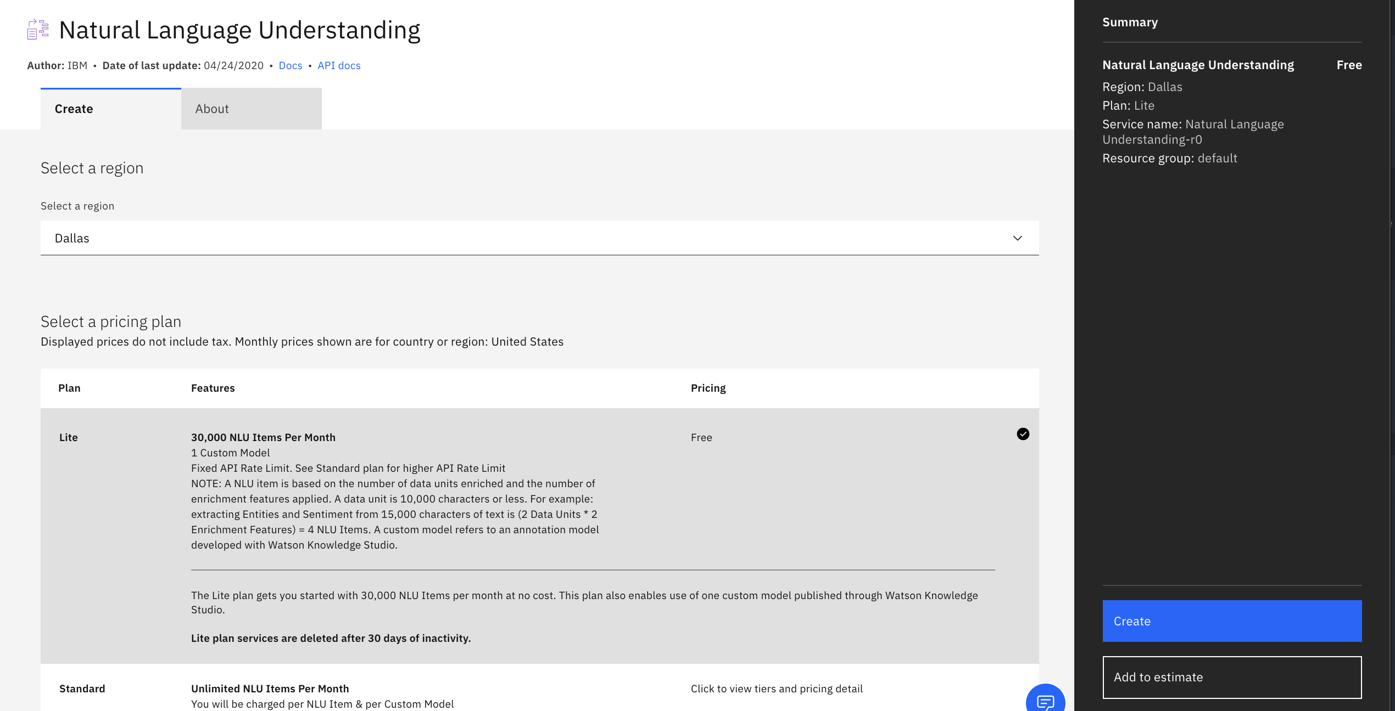Click the blue Create button
The height and width of the screenshot is (711, 1395).
tap(1232, 620)
